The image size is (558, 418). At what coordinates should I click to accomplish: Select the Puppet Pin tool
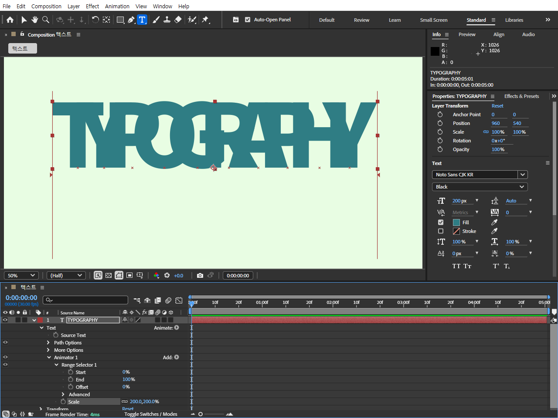205,20
